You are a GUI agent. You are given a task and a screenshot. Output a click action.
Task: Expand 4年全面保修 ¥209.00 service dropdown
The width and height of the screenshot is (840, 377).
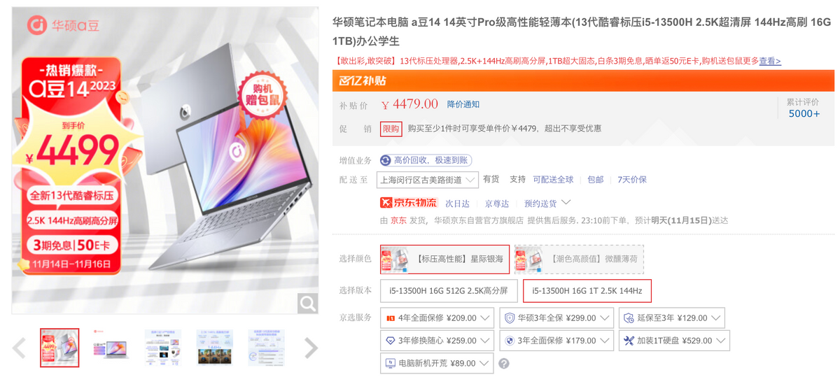coord(437,318)
